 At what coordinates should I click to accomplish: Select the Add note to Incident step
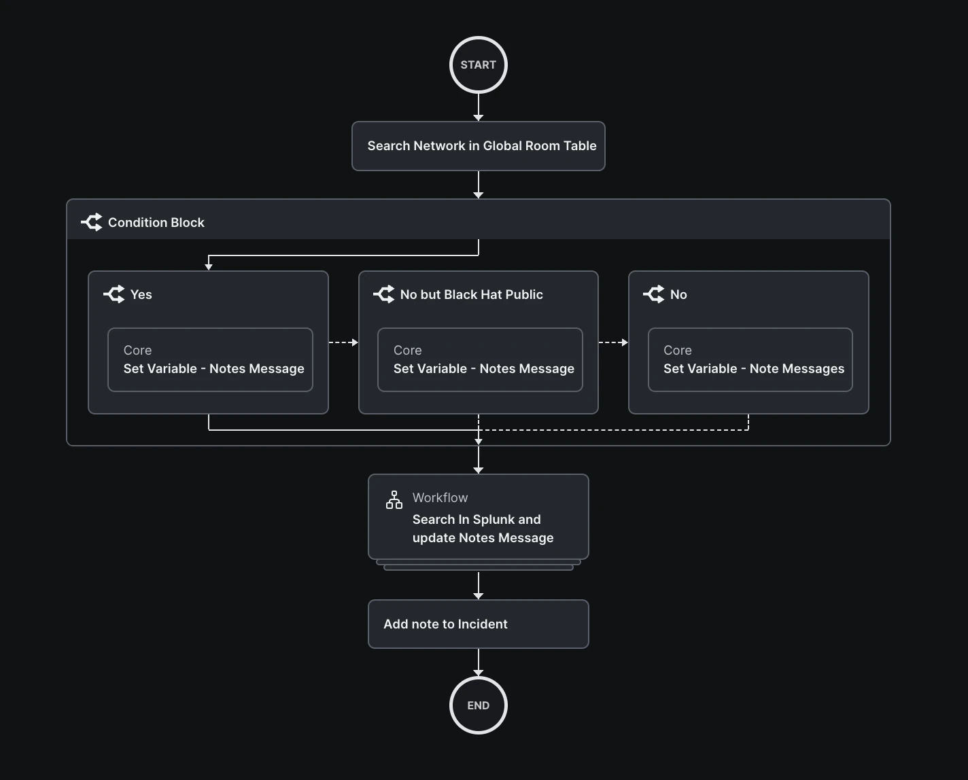coord(478,624)
